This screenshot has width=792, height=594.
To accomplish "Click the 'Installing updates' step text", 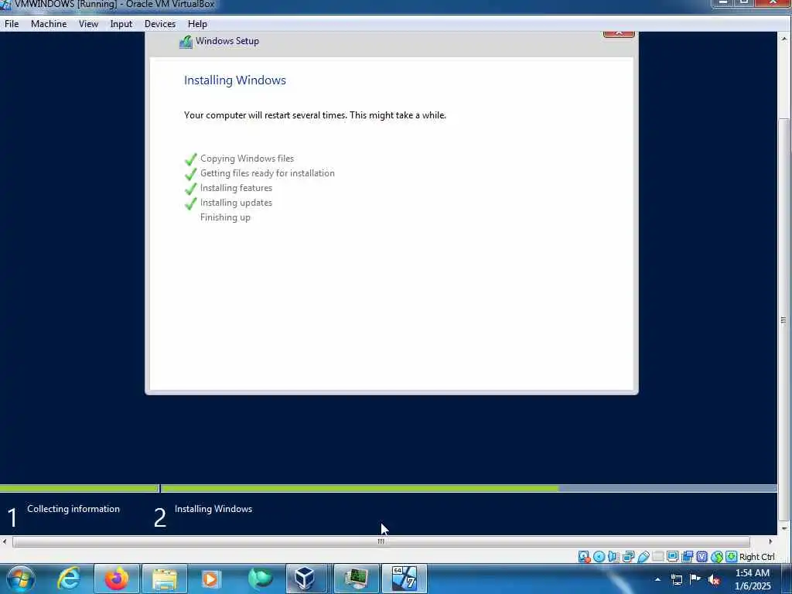I will click(236, 203).
